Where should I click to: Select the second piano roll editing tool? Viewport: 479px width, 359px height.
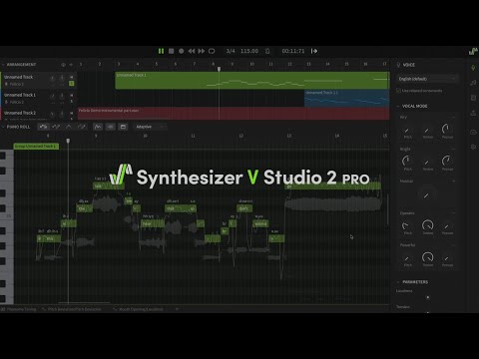pyautogui.click(x=56, y=127)
